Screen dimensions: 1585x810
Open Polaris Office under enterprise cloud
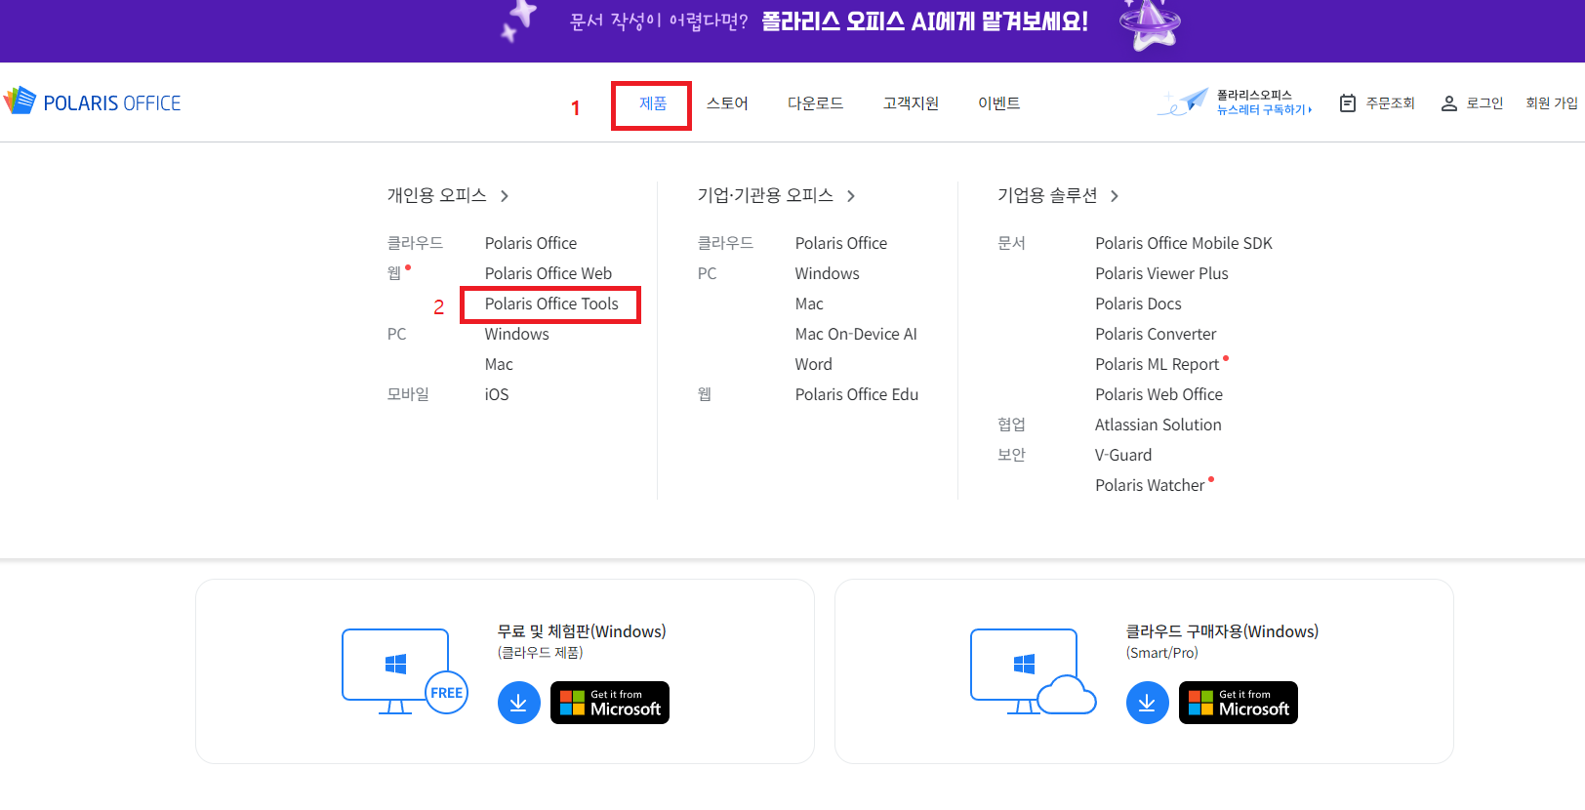(x=841, y=243)
